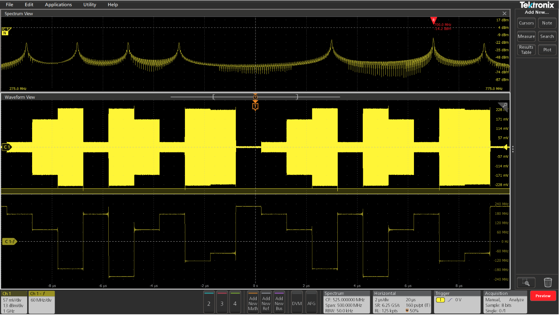The width and height of the screenshot is (559, 315).
Task: Click the Measure button
Action: pos(526,36)
